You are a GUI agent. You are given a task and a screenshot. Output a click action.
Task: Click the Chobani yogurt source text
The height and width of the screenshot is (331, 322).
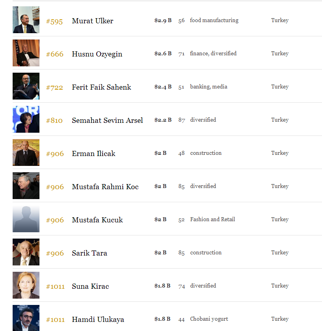pyautogui.click(x=209, y=319)
